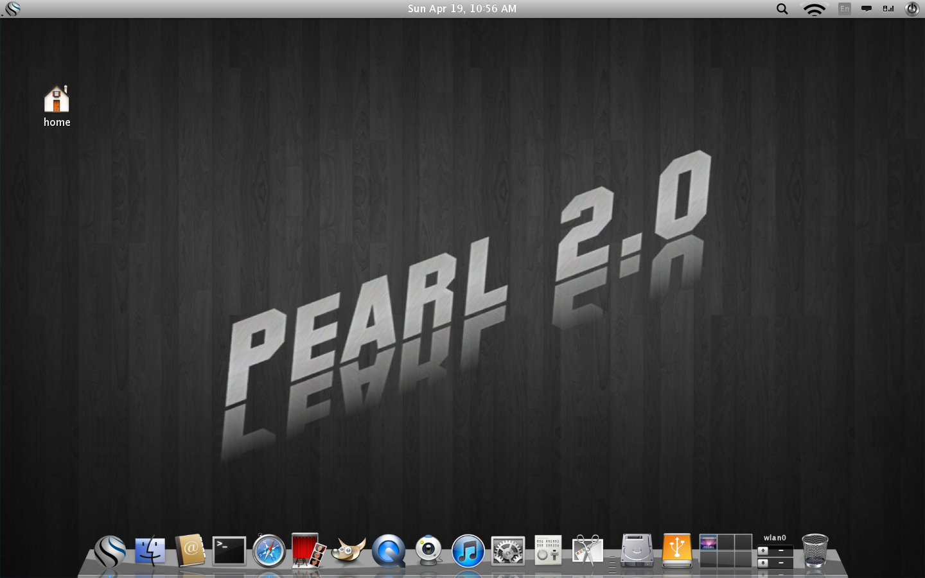
Task: Open the power session menu button
Action: pos(912,8)
